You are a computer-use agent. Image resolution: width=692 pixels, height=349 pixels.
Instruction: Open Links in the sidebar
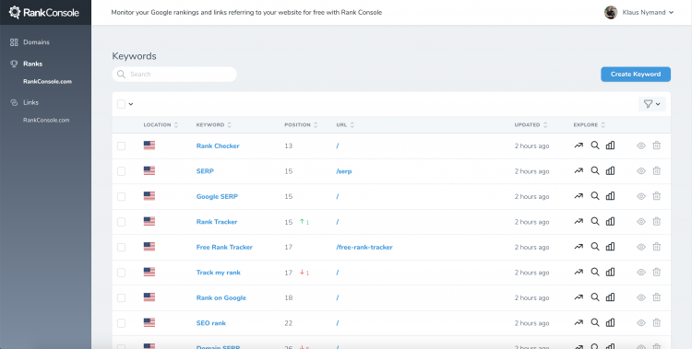[x=25, y=102]
